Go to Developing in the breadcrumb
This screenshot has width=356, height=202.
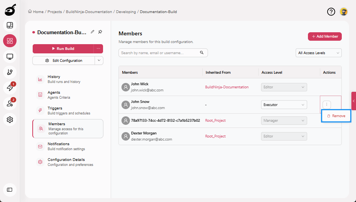click(126, 12)
